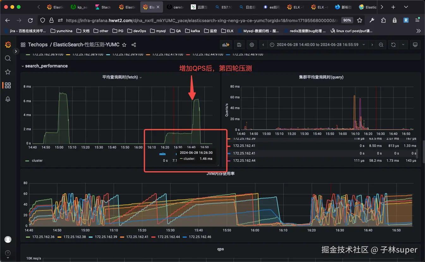
Task: Open browser extensions puzzle icon
Action: click(x=383, y=20)
